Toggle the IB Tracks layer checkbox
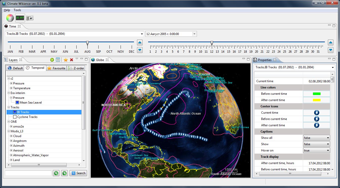Screen dimensions: 340x188 point(15,112)
